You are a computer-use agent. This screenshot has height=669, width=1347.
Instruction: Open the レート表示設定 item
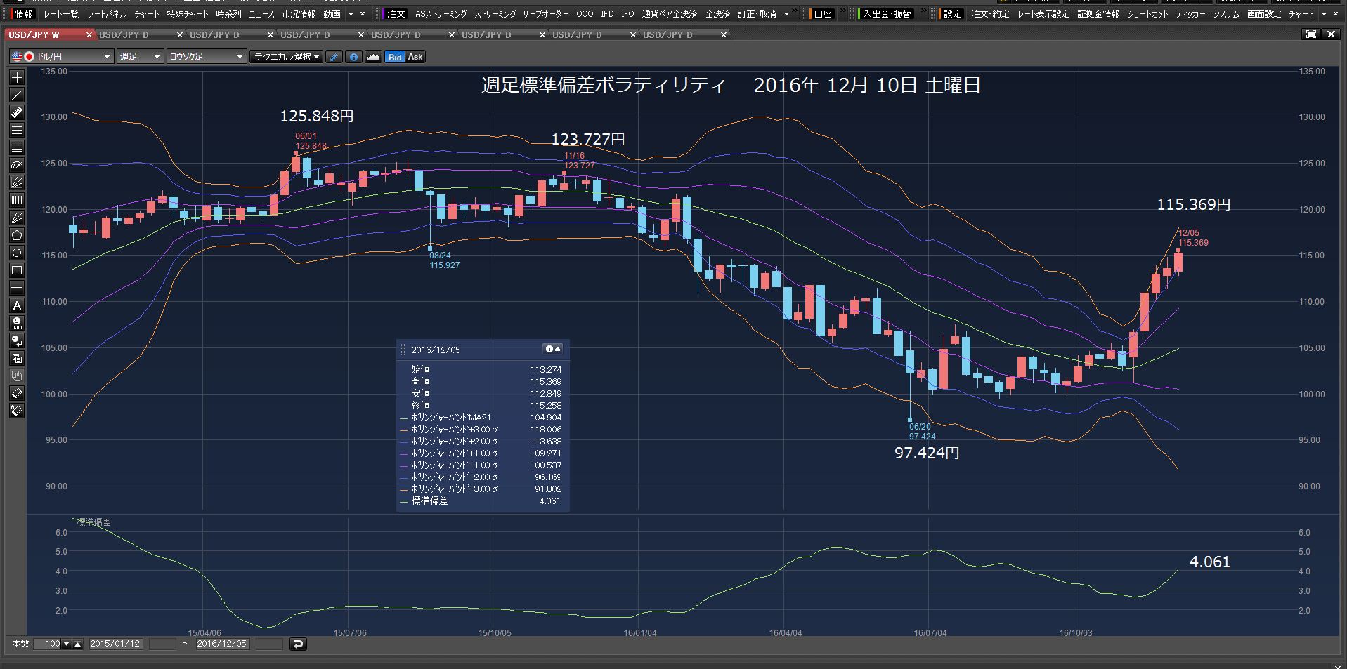[1043, 14]
